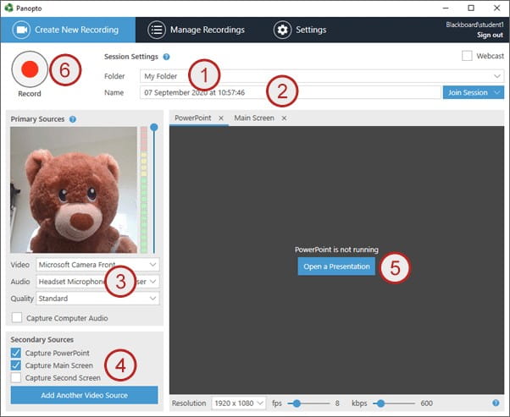
Task: Click the camera icon in Create New Recording
Action: click(21, 30)
